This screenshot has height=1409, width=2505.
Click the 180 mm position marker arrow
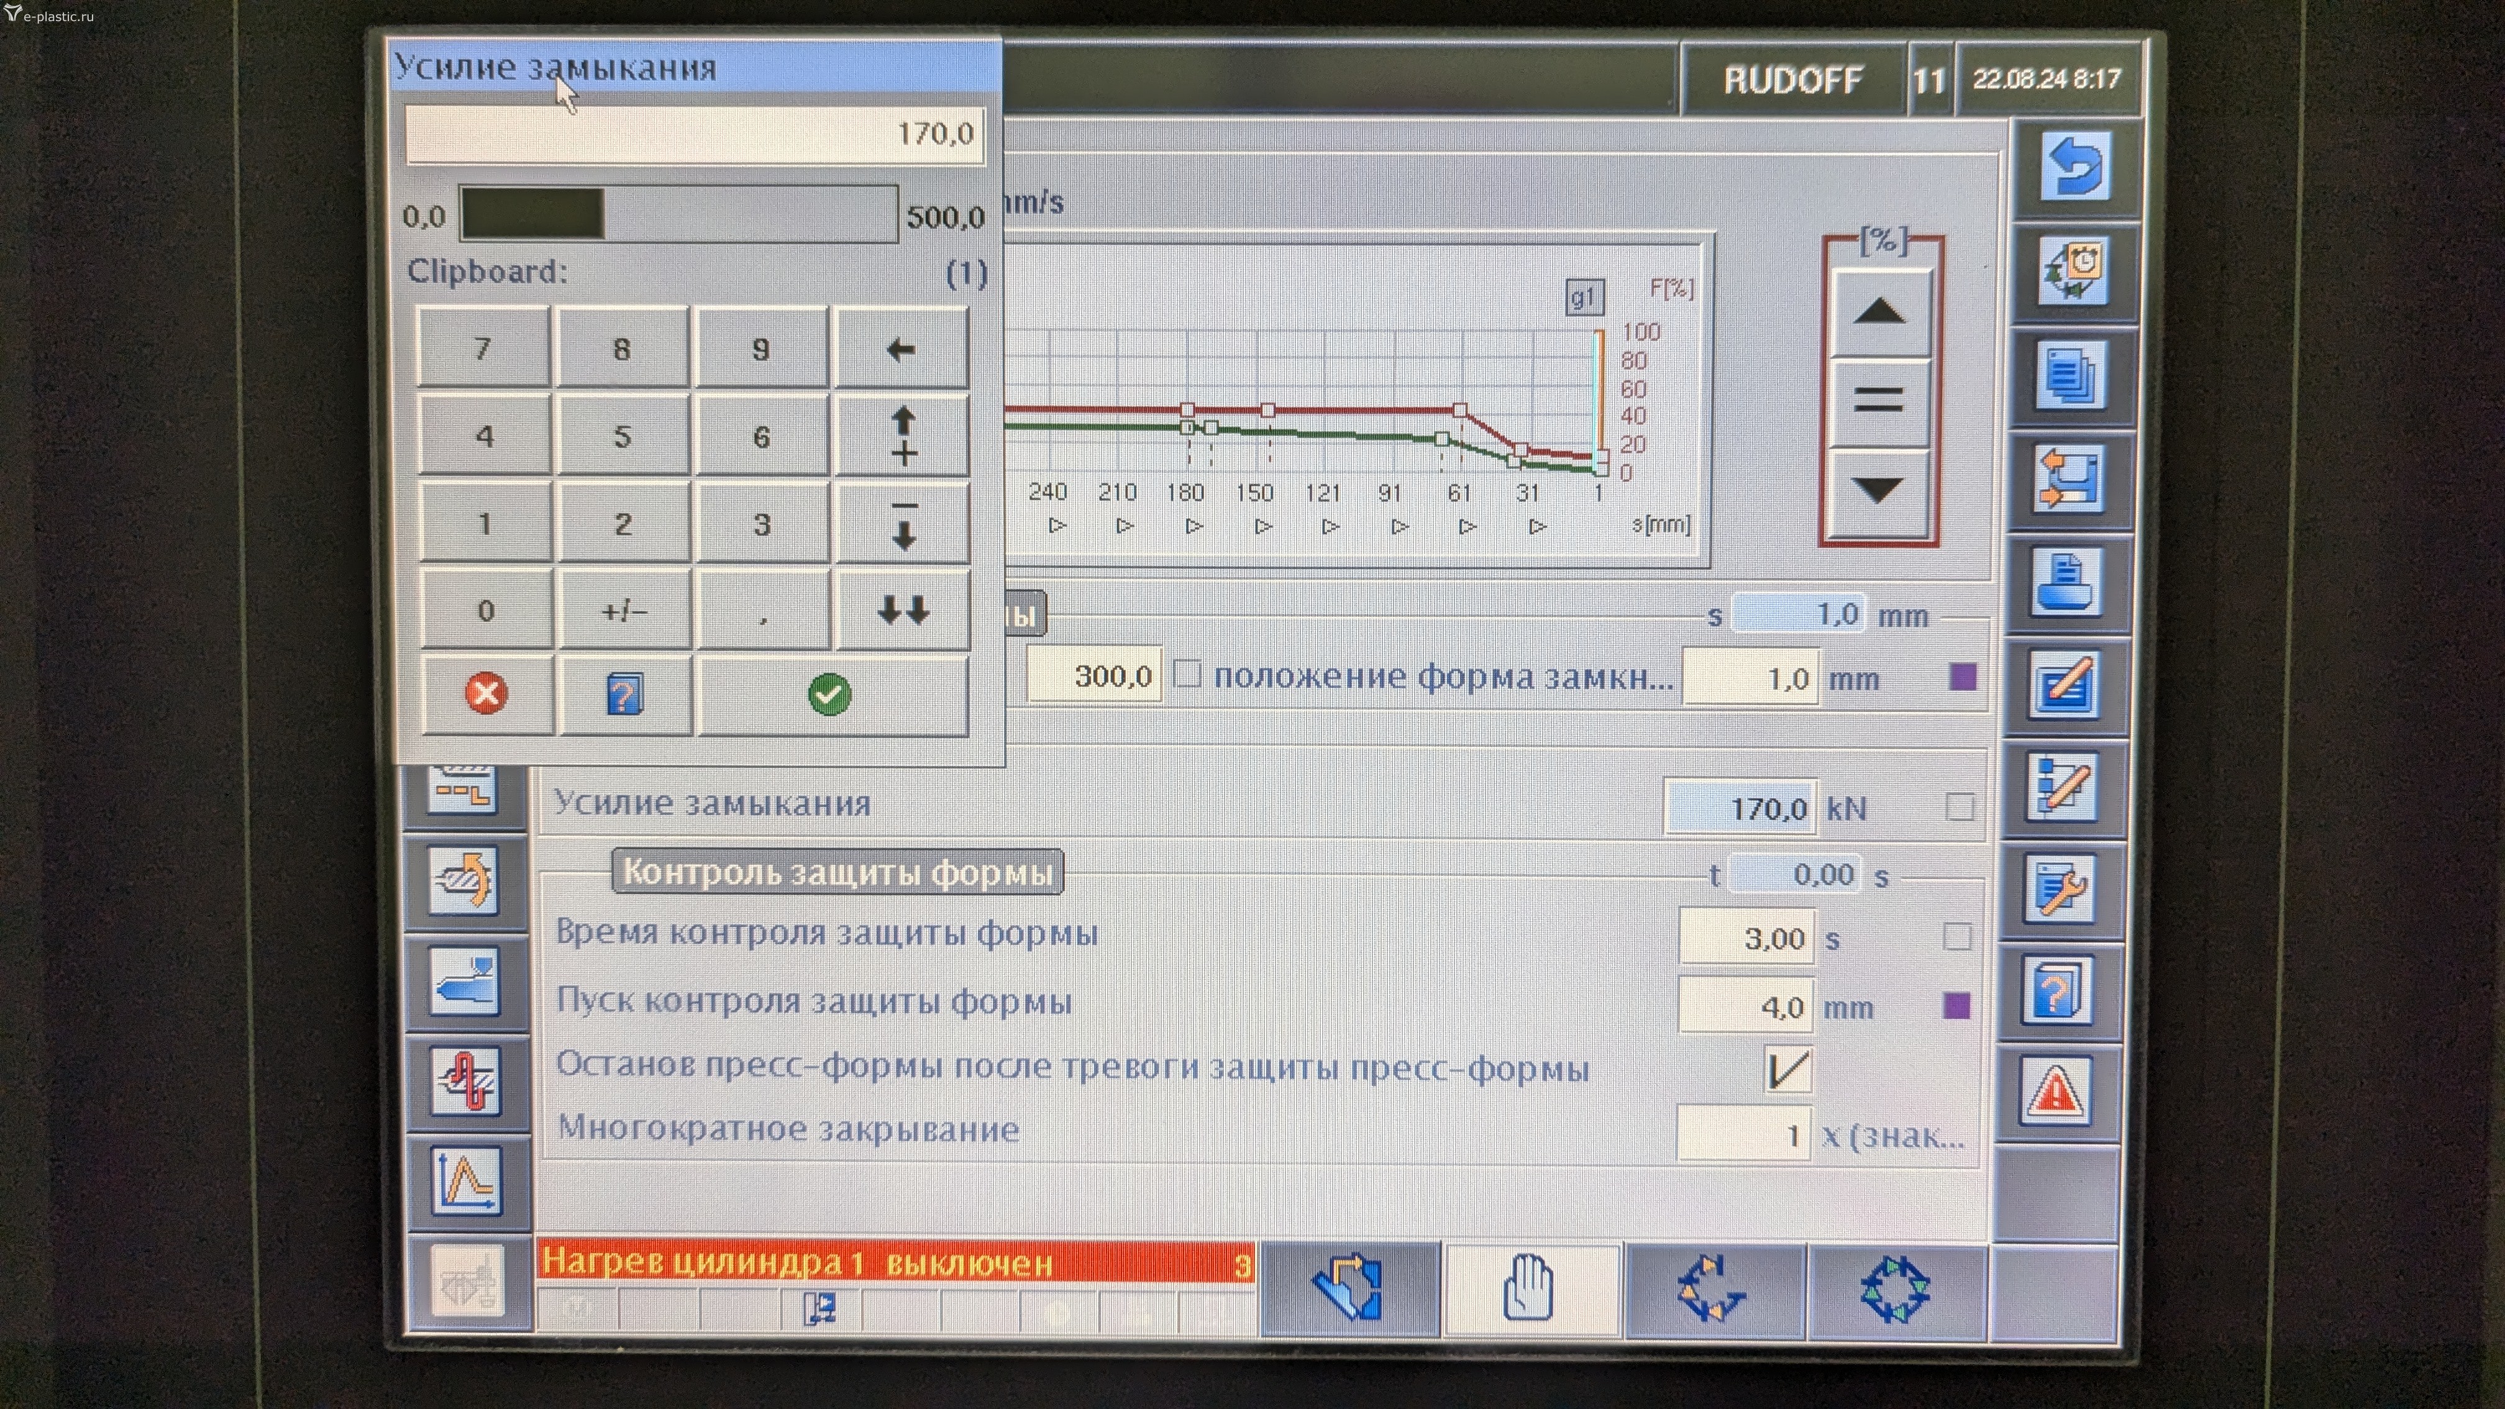(1194, 526)
